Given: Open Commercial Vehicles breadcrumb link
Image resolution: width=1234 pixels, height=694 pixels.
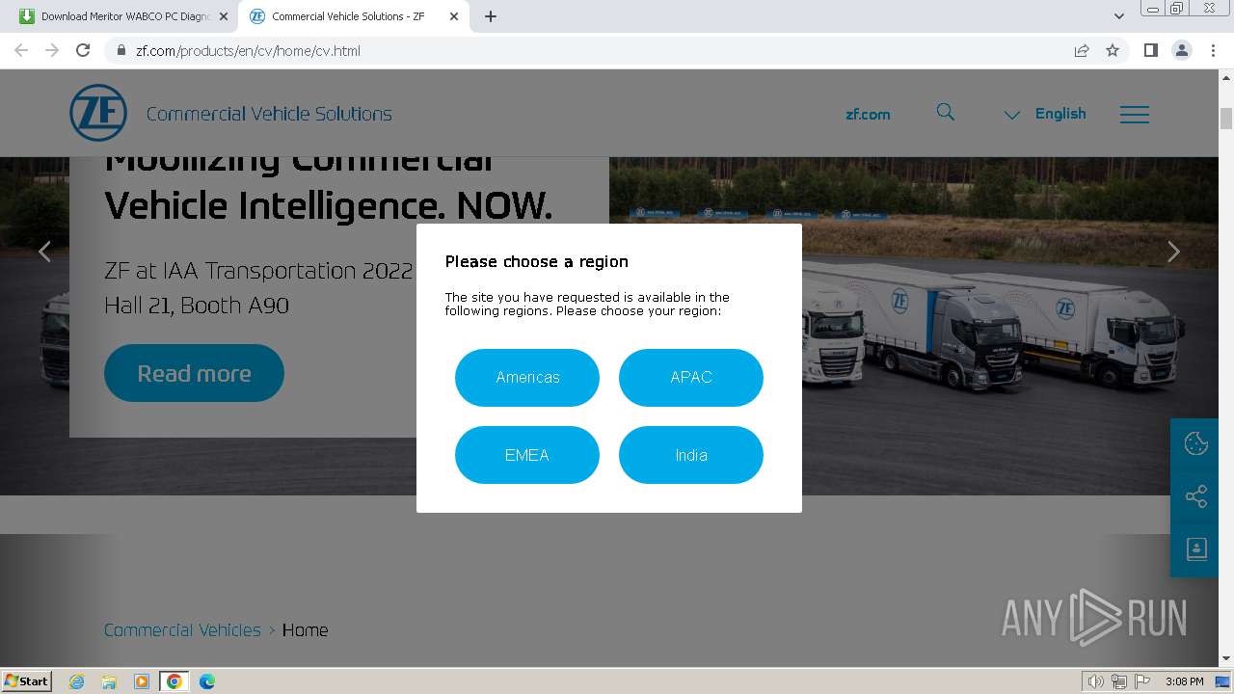Looking at the screenshot, I should click(182, 630).
